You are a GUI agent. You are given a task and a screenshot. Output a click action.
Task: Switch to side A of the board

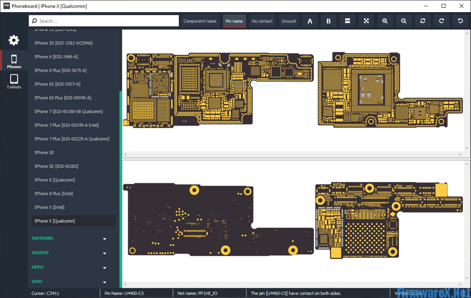click(310, 21)
